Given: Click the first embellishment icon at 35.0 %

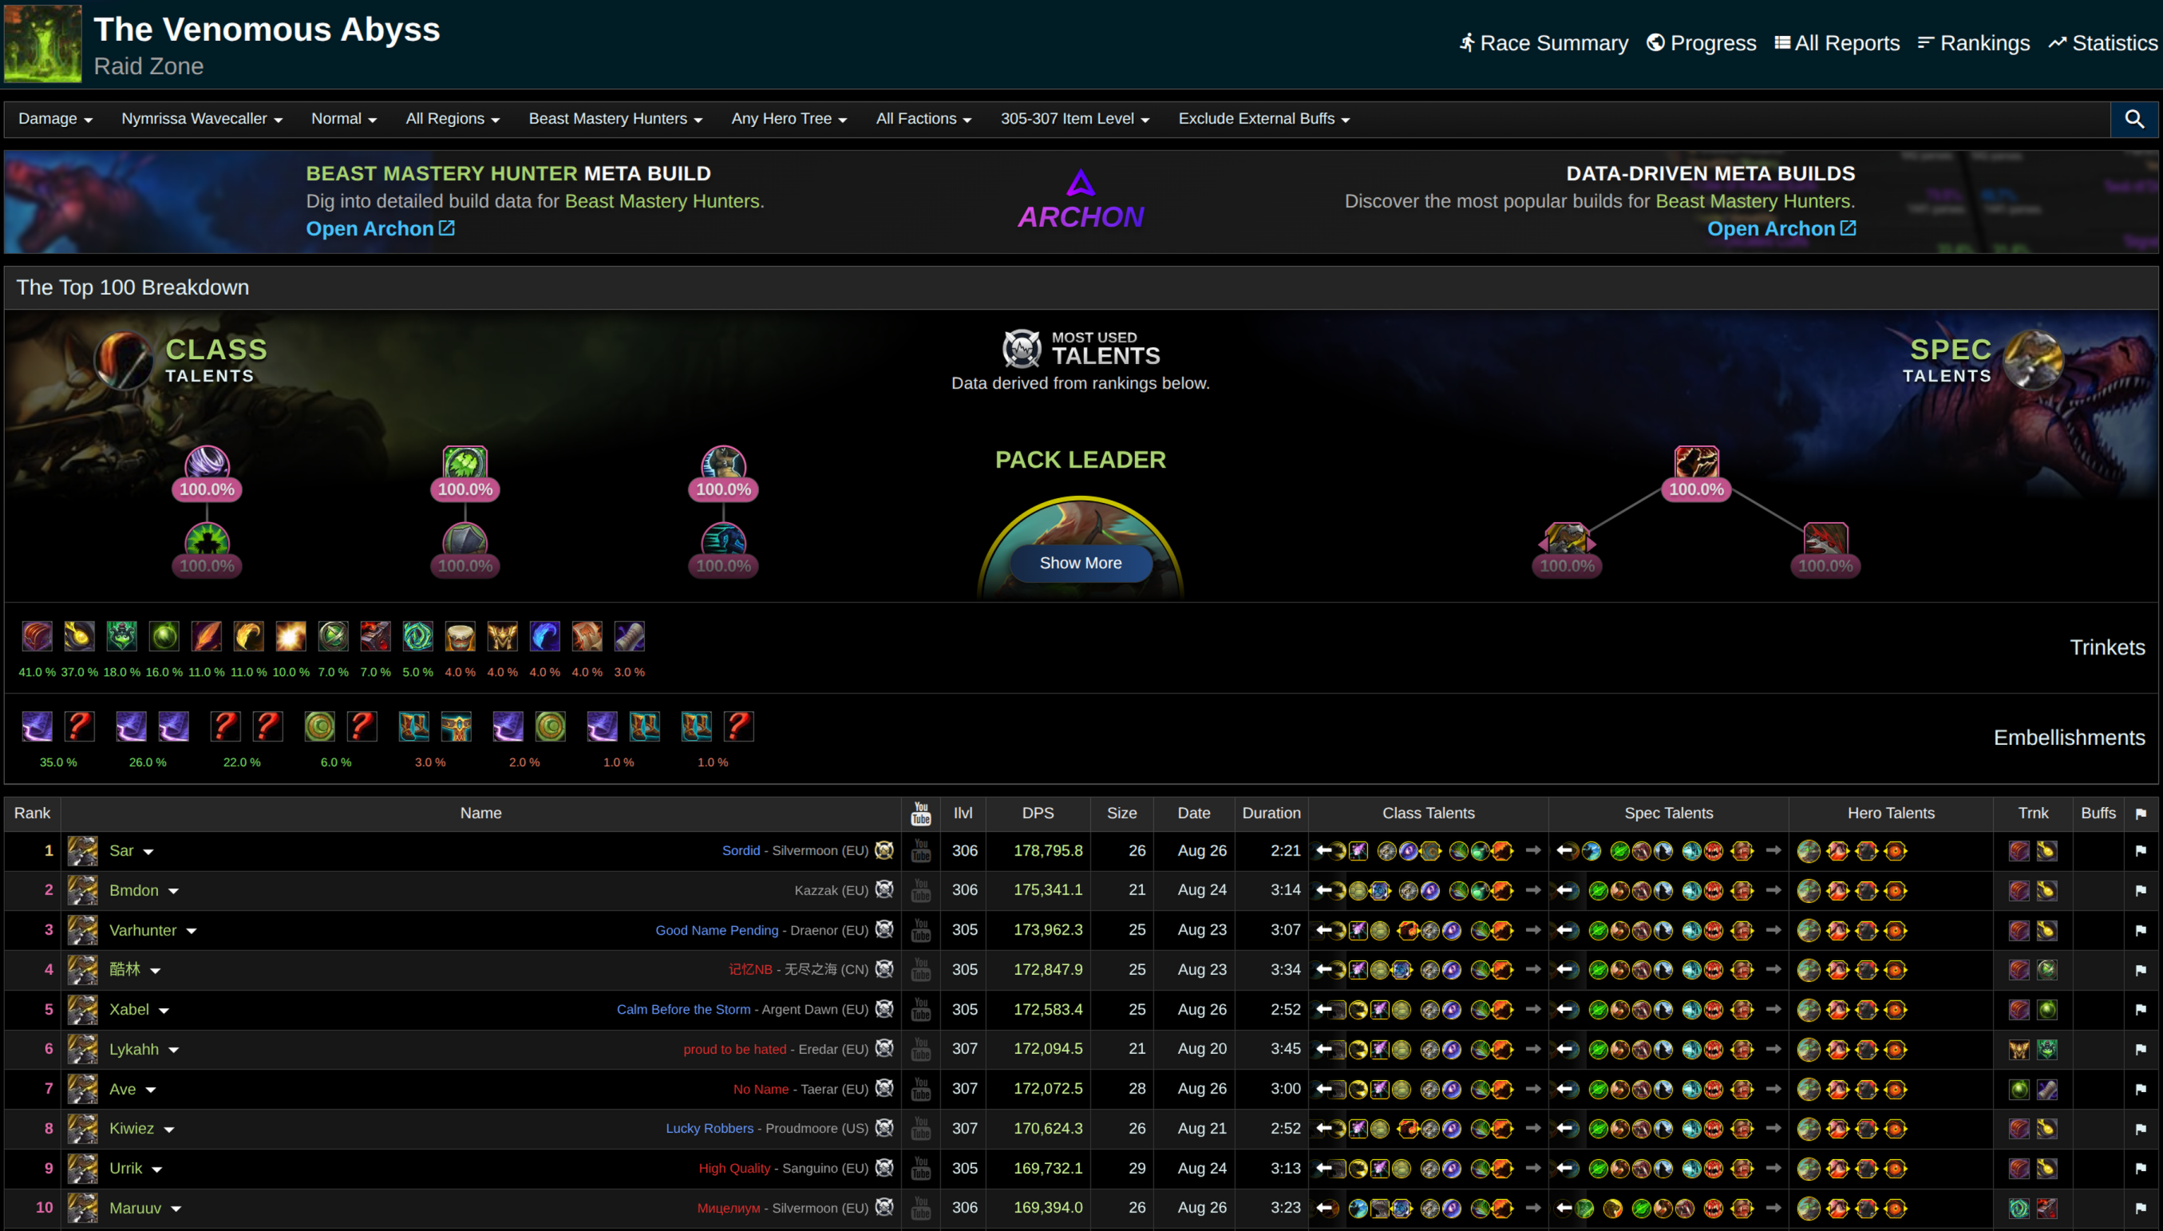Looking at the screenshot, I should click(38, 726).
